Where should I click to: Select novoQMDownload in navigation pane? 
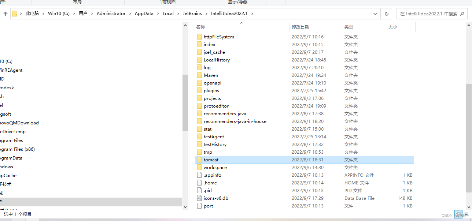click(x=19, y=123)
